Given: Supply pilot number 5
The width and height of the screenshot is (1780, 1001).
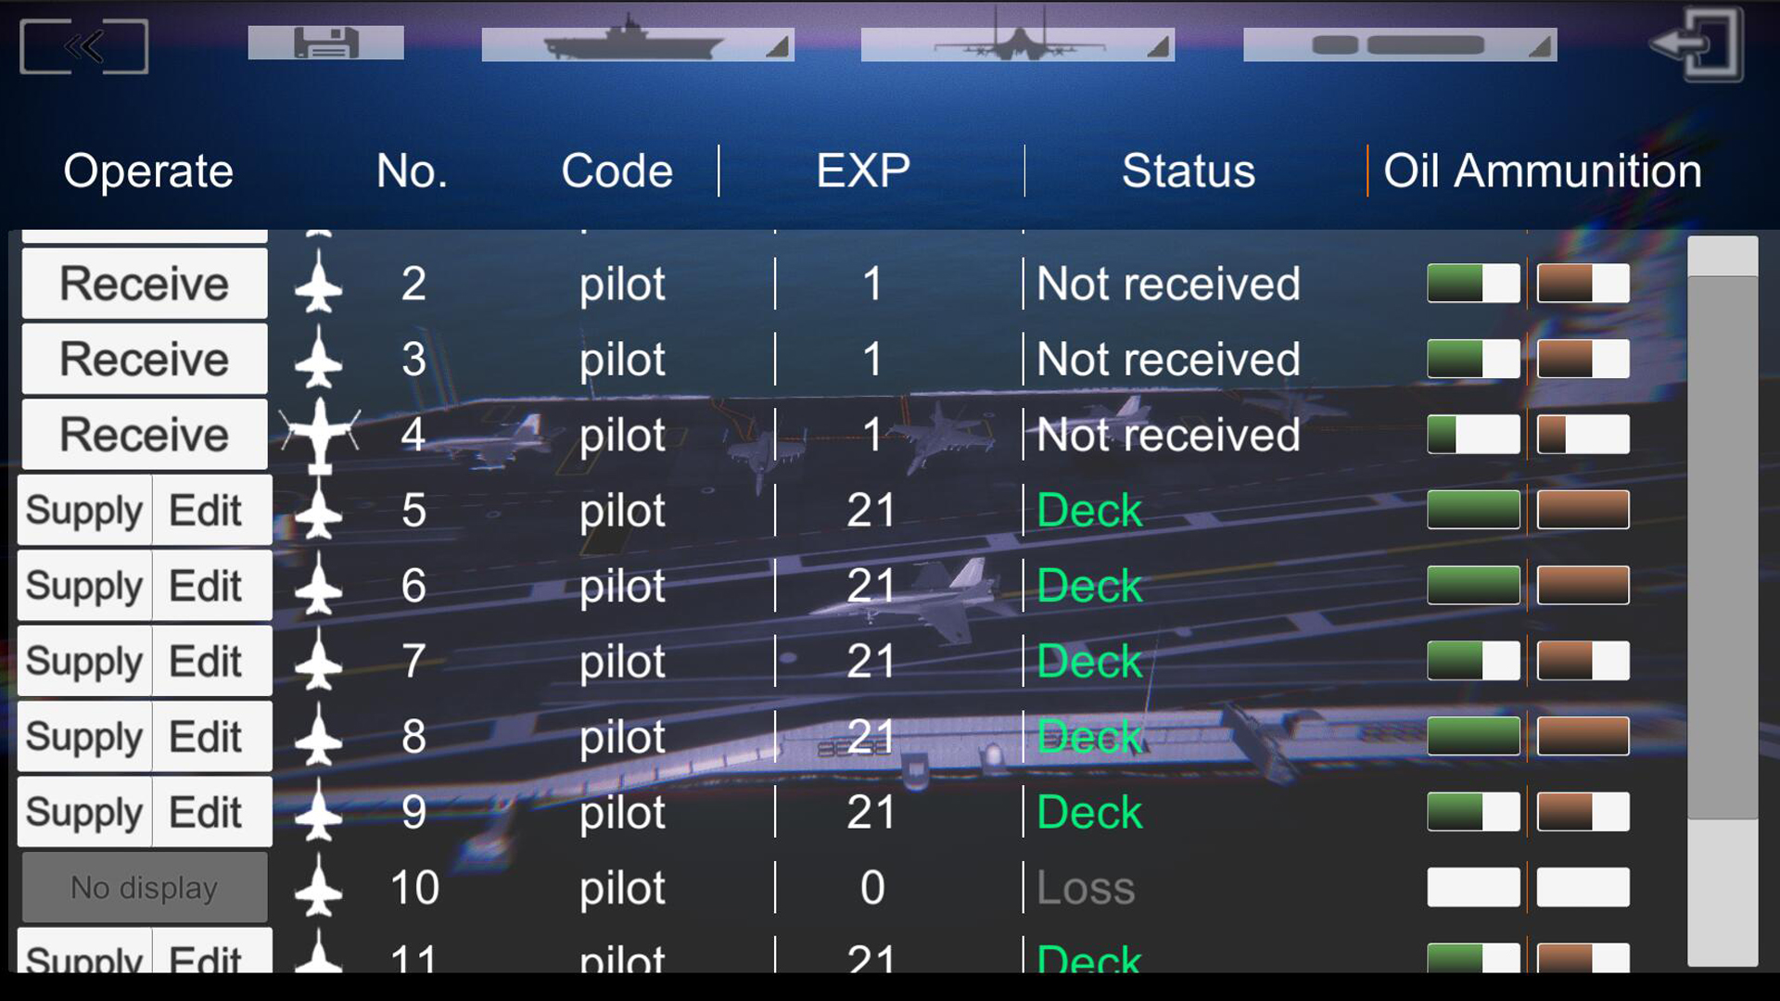Looking at the screenshot, I should tap(83, 510).
